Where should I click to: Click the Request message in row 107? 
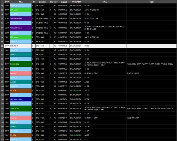(x=21, y=118)
